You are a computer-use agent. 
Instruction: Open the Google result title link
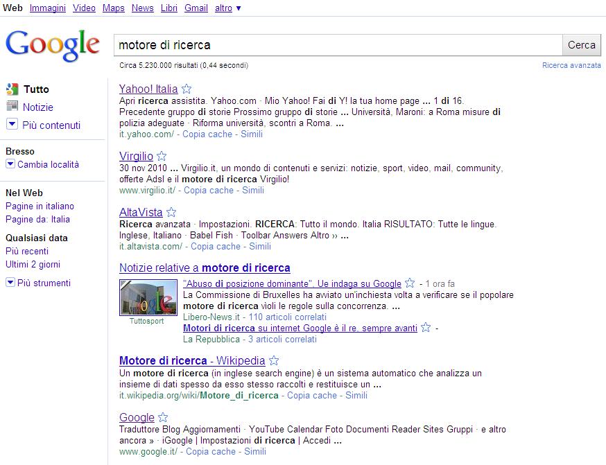click(137, 417)
